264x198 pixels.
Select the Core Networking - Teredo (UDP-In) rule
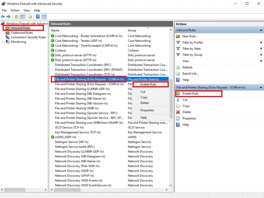(x=78, y=41)
